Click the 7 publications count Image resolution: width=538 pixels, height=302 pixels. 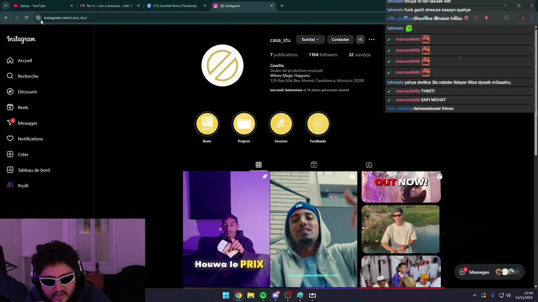point(284,55)
